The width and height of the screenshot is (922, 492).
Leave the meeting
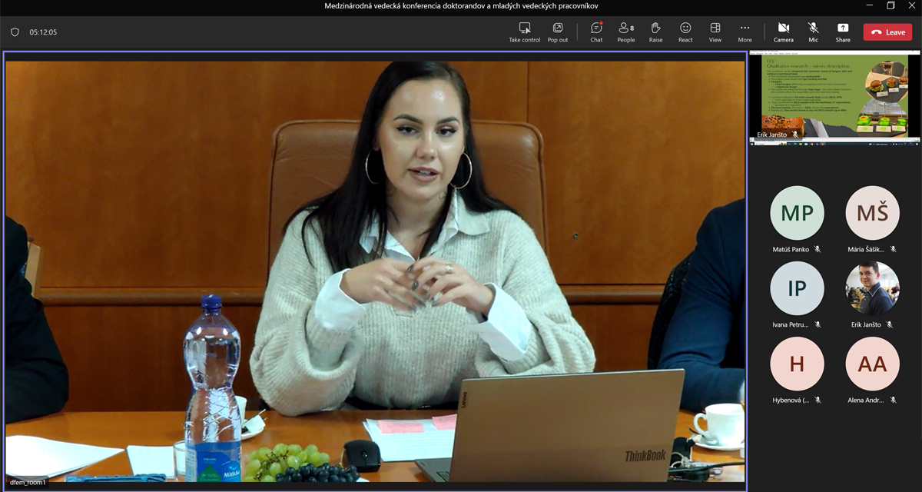(887, 32)
